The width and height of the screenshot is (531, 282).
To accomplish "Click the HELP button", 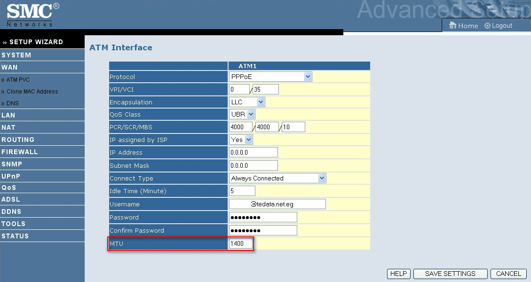I will 398,274.
